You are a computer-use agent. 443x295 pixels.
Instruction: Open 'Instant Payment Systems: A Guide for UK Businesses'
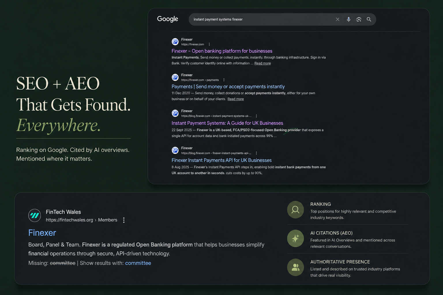pos(227,123)
